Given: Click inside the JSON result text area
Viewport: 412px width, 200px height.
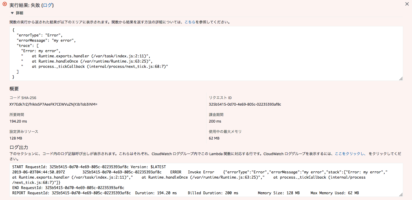Looking at the screenshot, I should [206, 53].
